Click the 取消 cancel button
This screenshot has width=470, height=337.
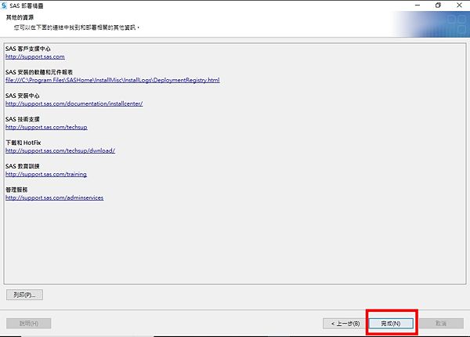click(x=440, y=323)
